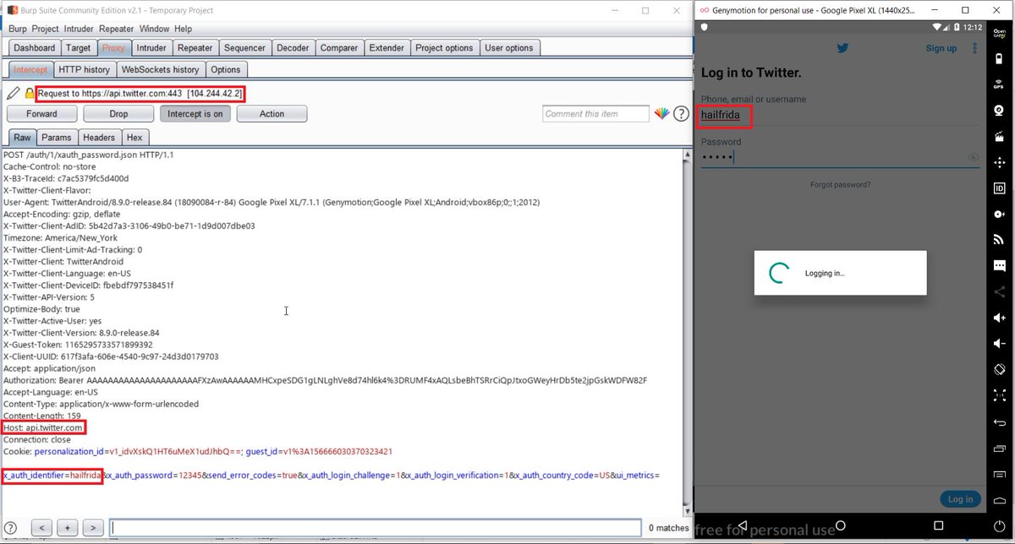Switch request view to Params tab
This screenshot has width=1015, height=544.
[x=57, y=137]
